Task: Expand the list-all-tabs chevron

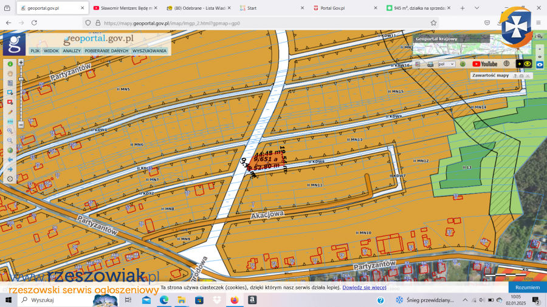Action: [476, 8]
